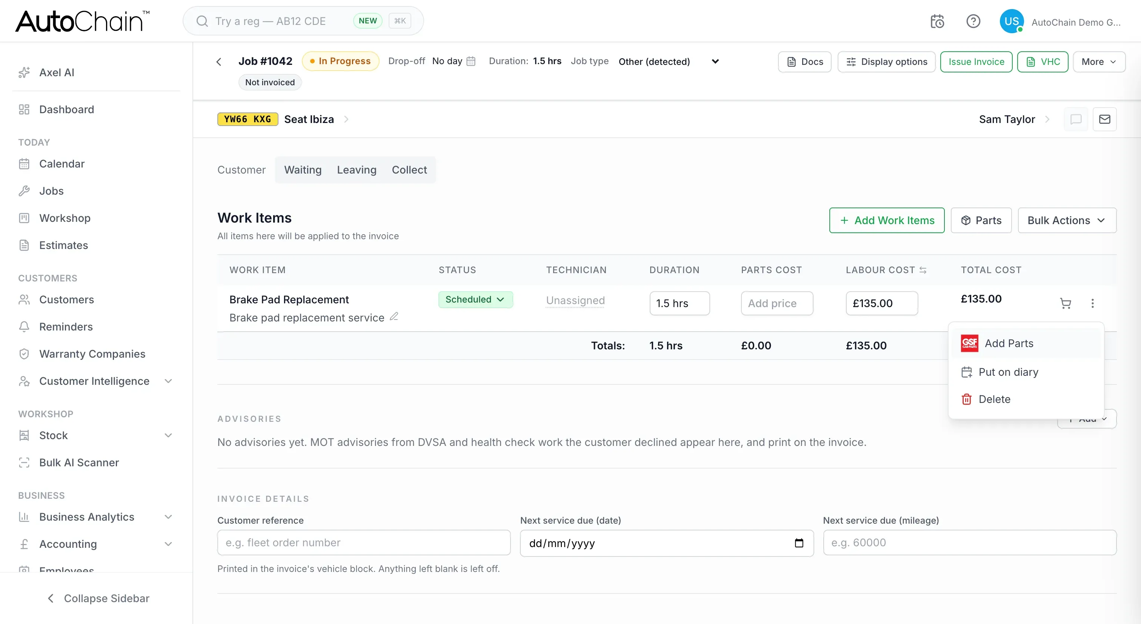Viewport: 1141px width, 624px height.
Task: Select the Leaving customer option
Action: click(x=357, y=170)
